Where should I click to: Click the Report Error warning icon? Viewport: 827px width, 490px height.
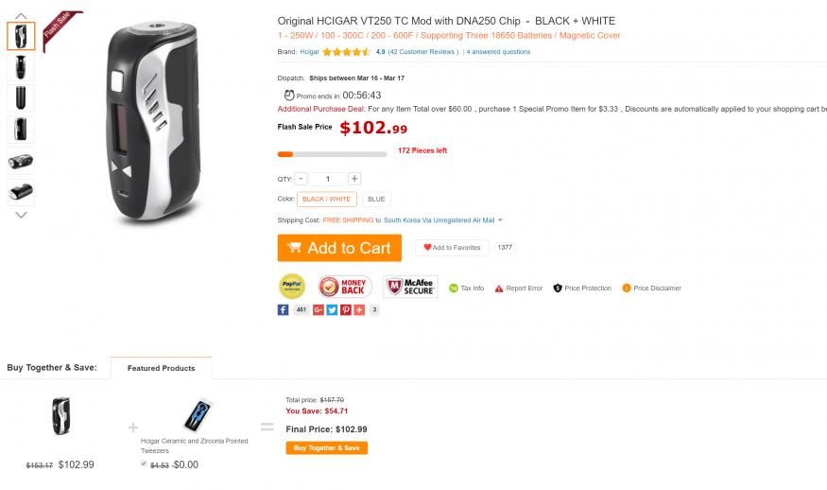coord(500,289)
